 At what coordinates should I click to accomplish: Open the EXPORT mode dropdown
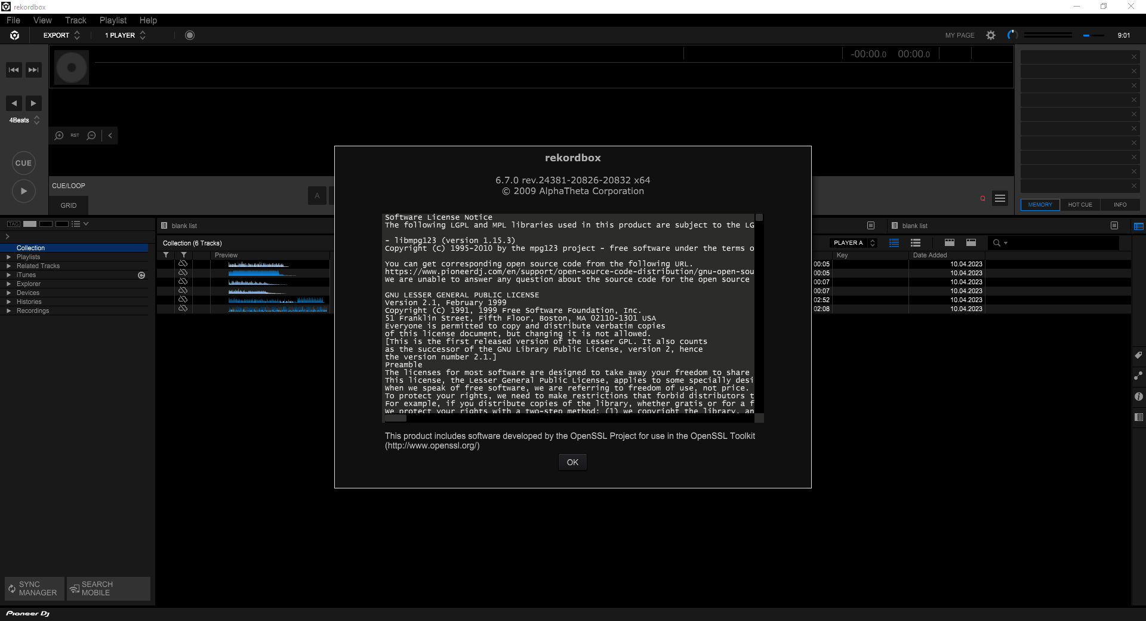click(61, 35)
